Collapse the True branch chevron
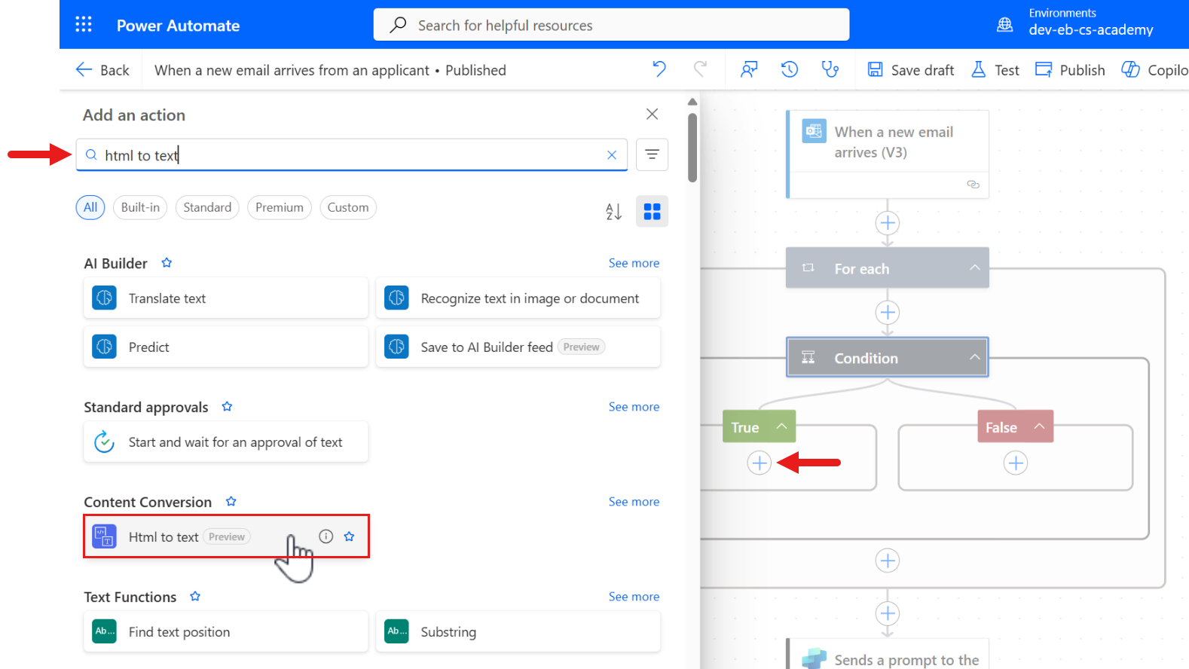1189x669 pixels. point(781,426)
